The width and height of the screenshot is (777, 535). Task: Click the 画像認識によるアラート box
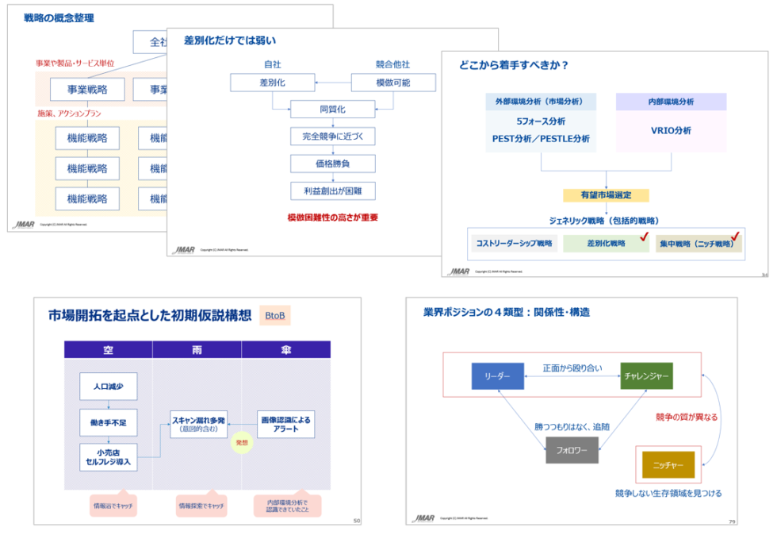286,424
